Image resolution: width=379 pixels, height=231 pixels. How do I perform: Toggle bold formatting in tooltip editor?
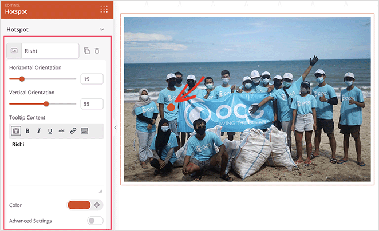(27, 131)
